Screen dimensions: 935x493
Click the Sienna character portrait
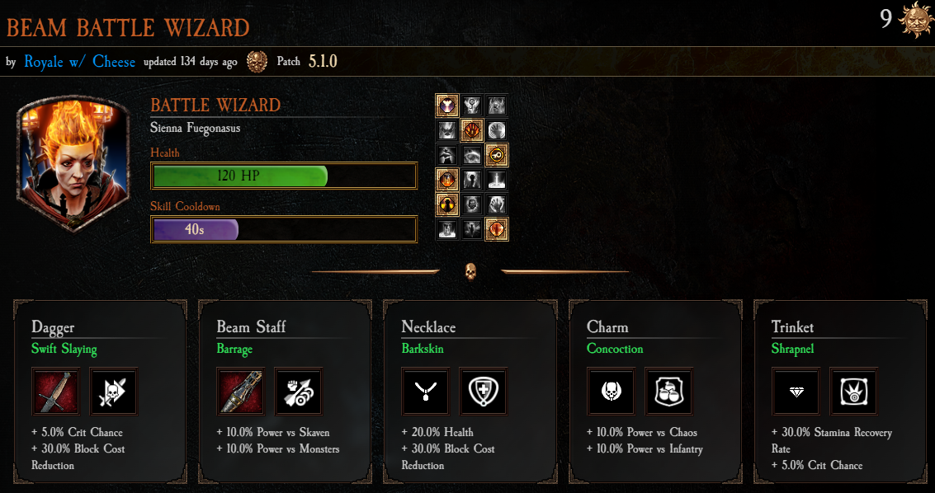(73, 163)
